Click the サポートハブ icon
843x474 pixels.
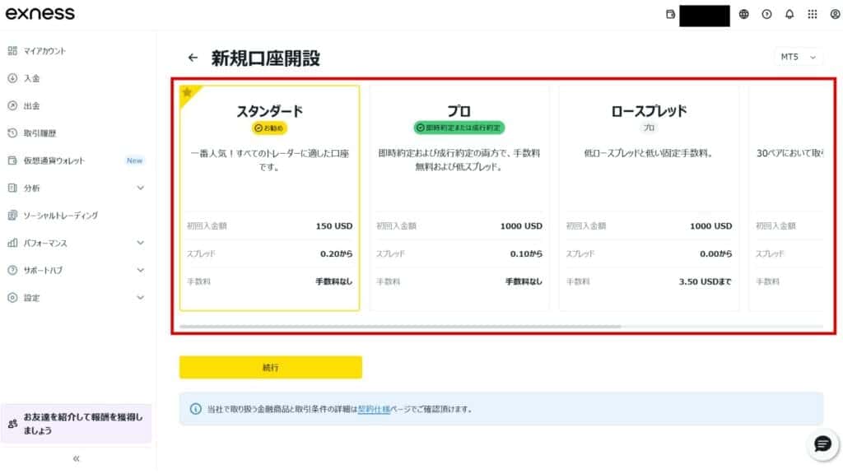pos(12,270)
